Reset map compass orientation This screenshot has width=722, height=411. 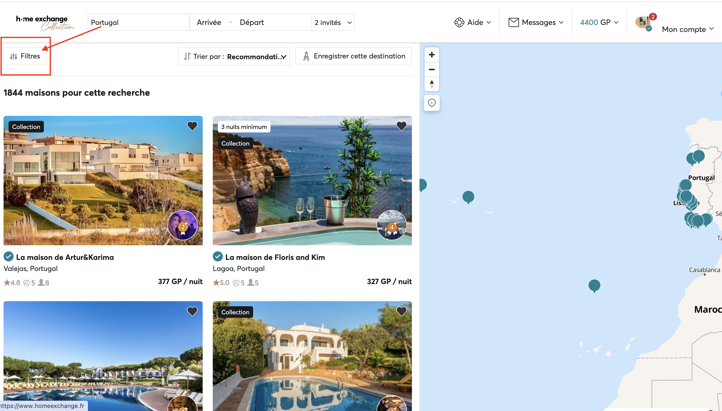pos(431,84)
